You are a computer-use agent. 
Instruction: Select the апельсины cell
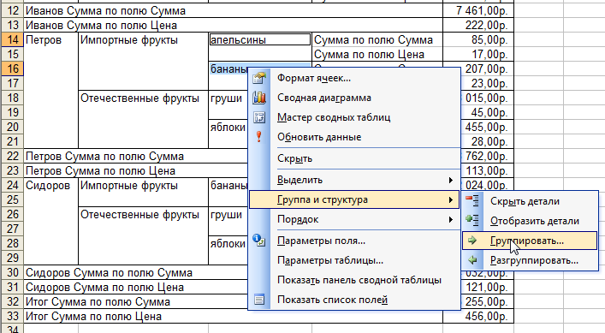click(259, 39)
